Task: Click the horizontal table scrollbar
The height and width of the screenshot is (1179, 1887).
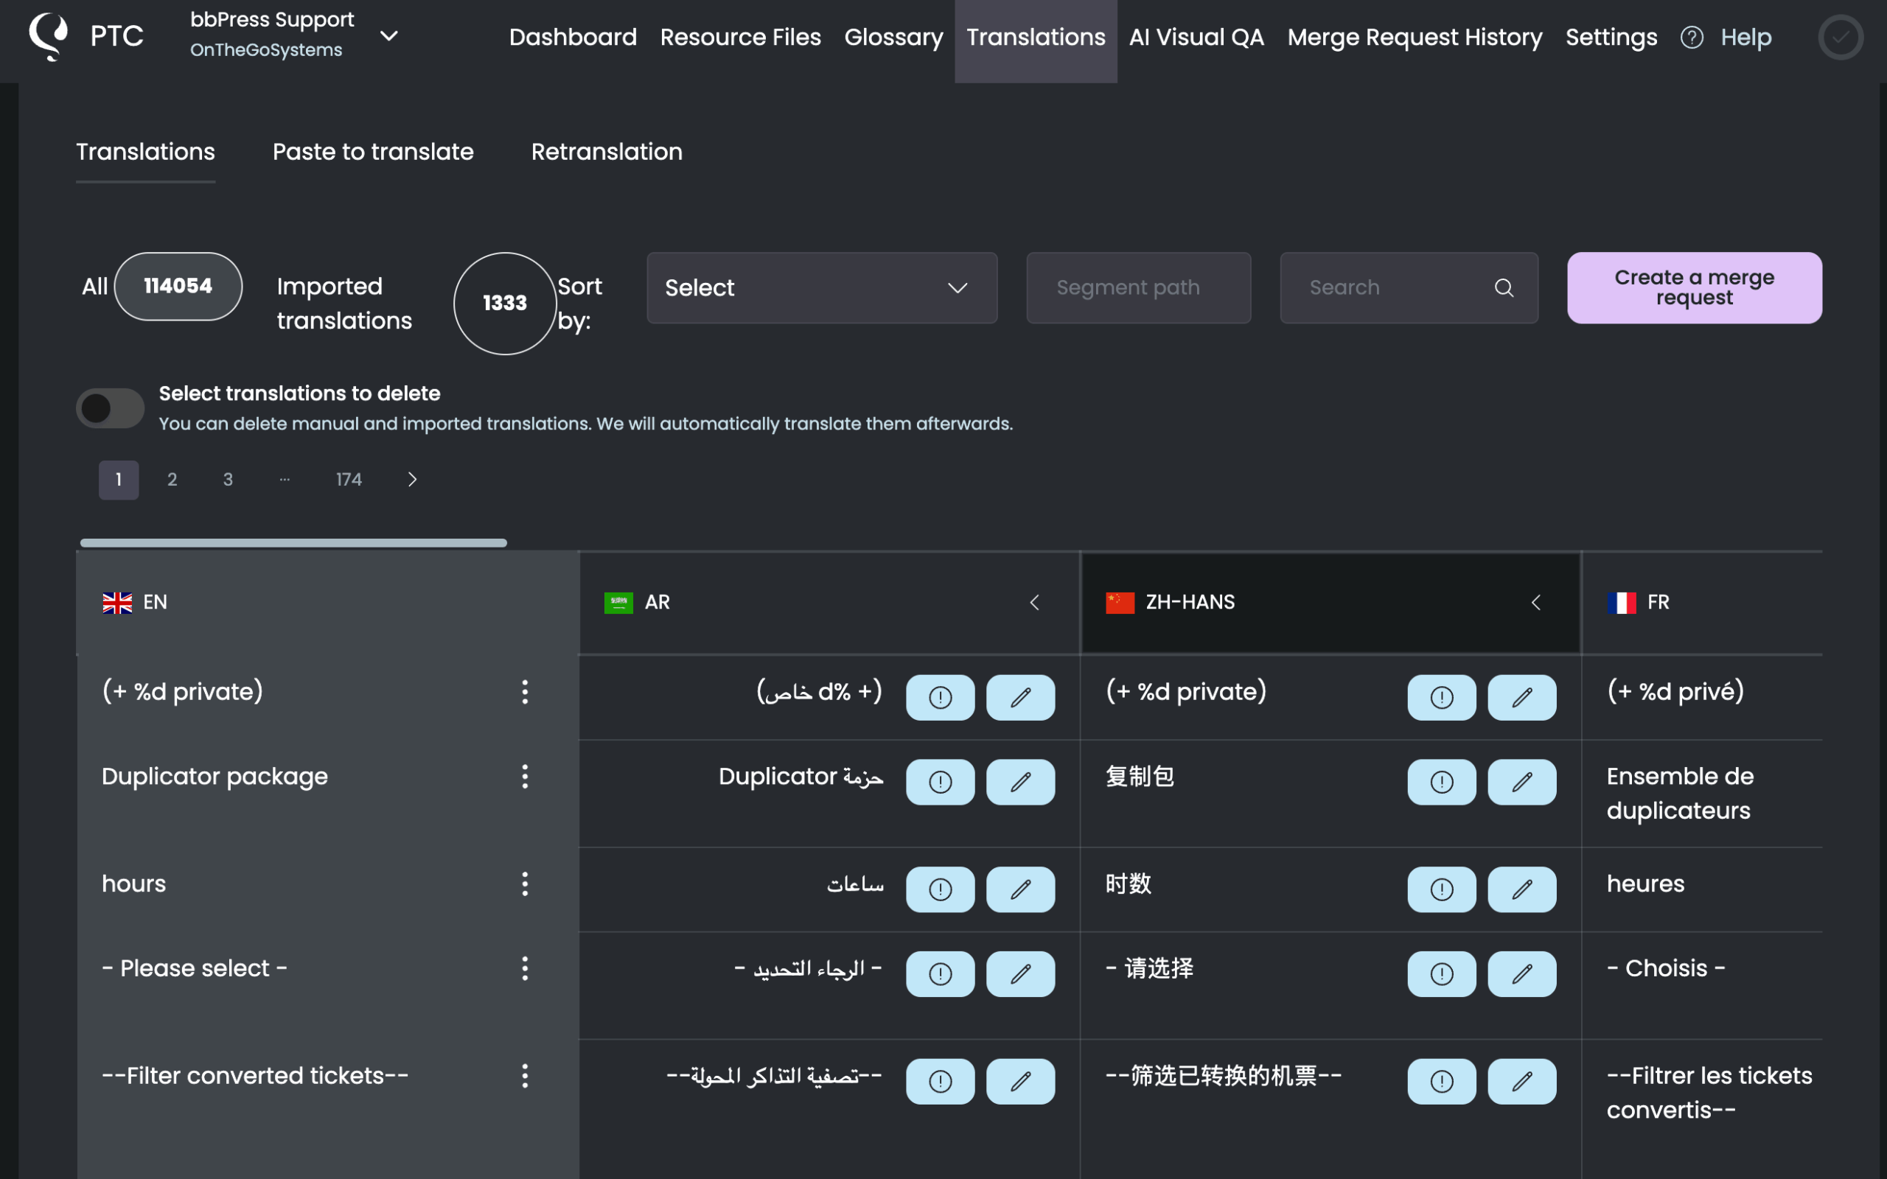Action: 293,543
